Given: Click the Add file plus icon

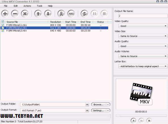Looking at the screenshot, I should (x=5, y=14).
